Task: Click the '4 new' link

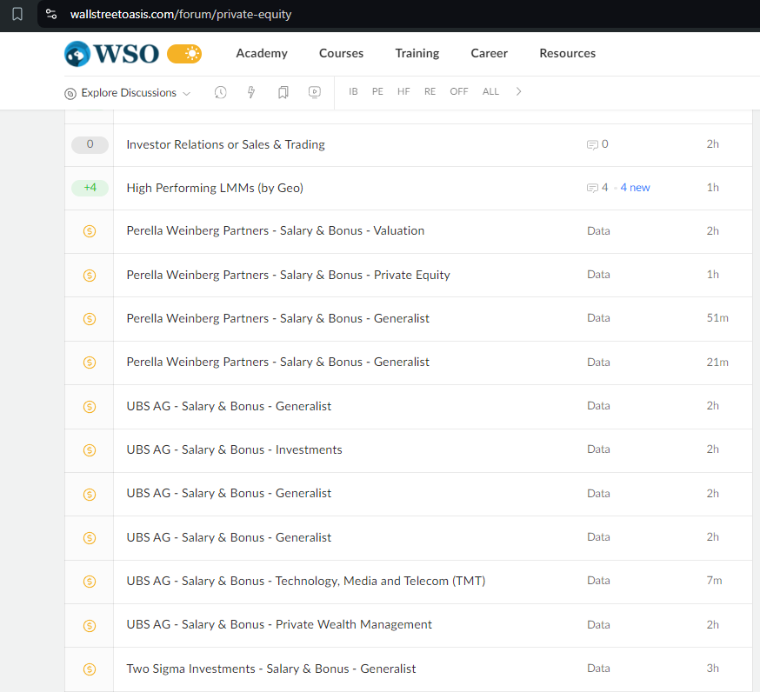Action: pyautogui.click(x=635, y=188)
